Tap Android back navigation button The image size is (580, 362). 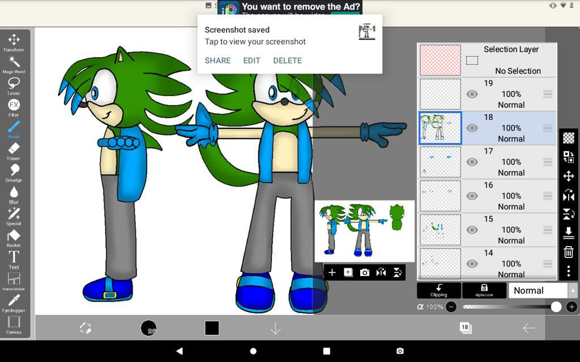pos(180,351)
